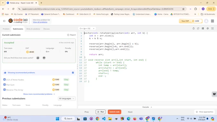
Task: Select the Rotate array browser tab
Action: (x=22, y=3)
